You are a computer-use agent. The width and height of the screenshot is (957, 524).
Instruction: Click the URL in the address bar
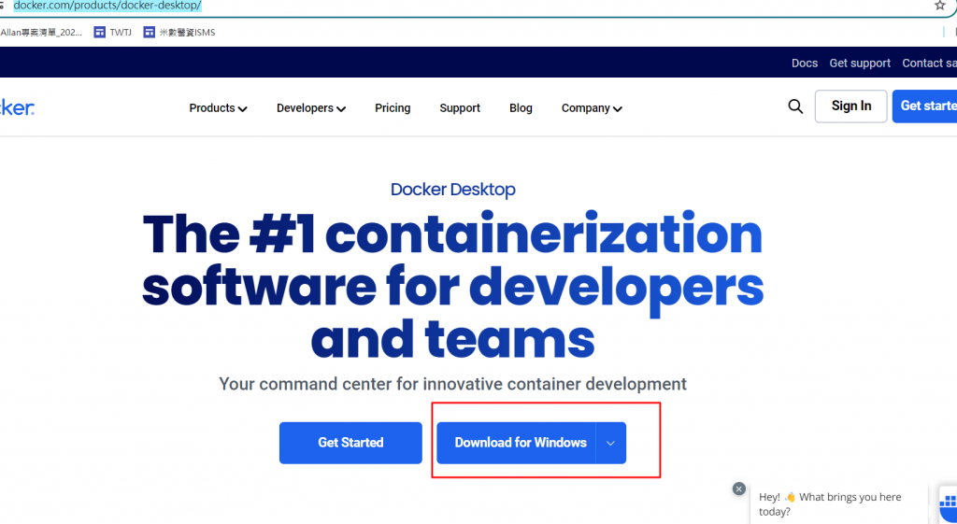click(x=107, y=7)
